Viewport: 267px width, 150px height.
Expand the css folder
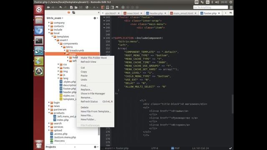[x=58, y=64]
